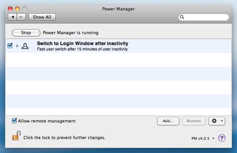Screen dimensions: 237x153
Task: Click the Add... button
Action: pyautogui.click(x=168, y=121)
